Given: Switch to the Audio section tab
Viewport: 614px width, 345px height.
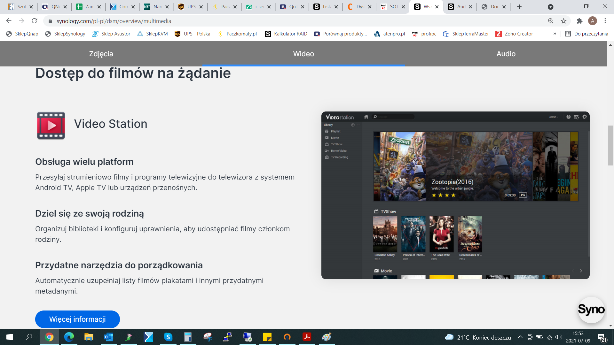Looking at the screenshot, I should [x=506, y=54].
